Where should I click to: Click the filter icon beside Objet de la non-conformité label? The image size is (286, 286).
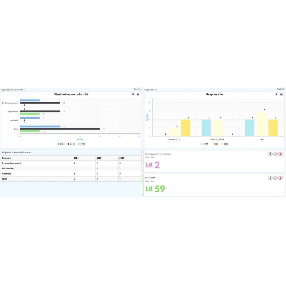[x=25, y=90]
